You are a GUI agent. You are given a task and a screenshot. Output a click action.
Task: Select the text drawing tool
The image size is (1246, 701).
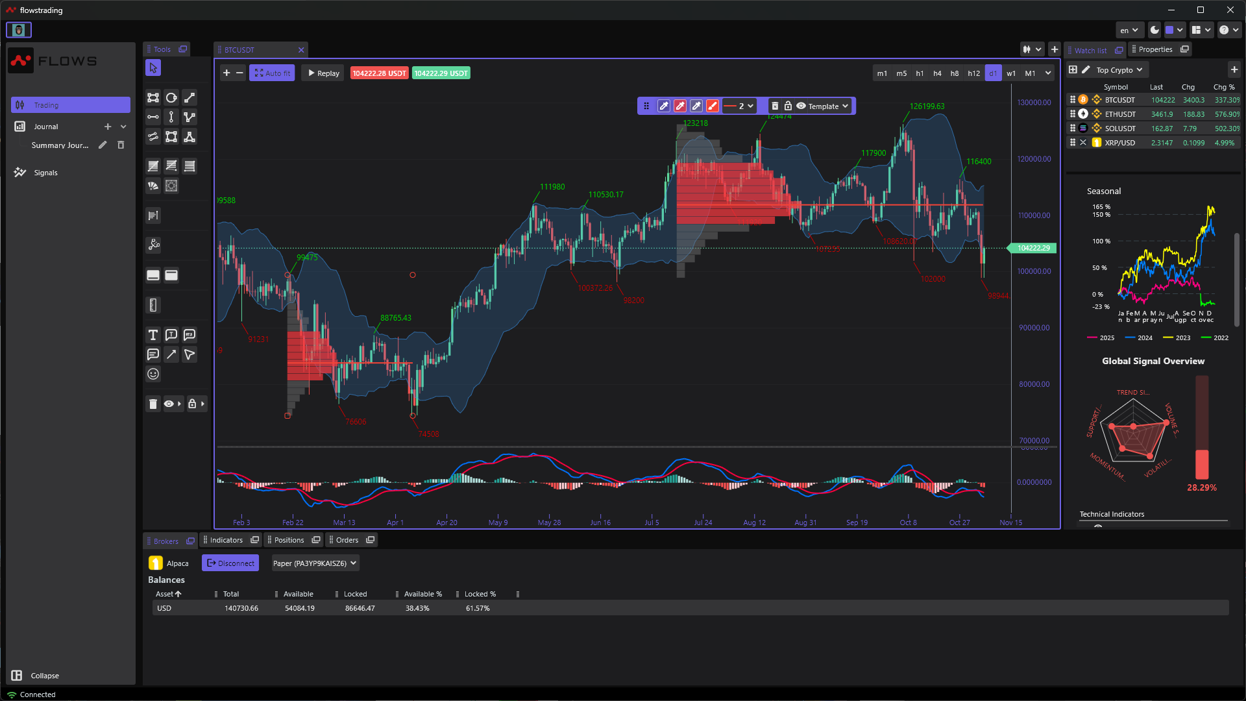click(153, 335)
